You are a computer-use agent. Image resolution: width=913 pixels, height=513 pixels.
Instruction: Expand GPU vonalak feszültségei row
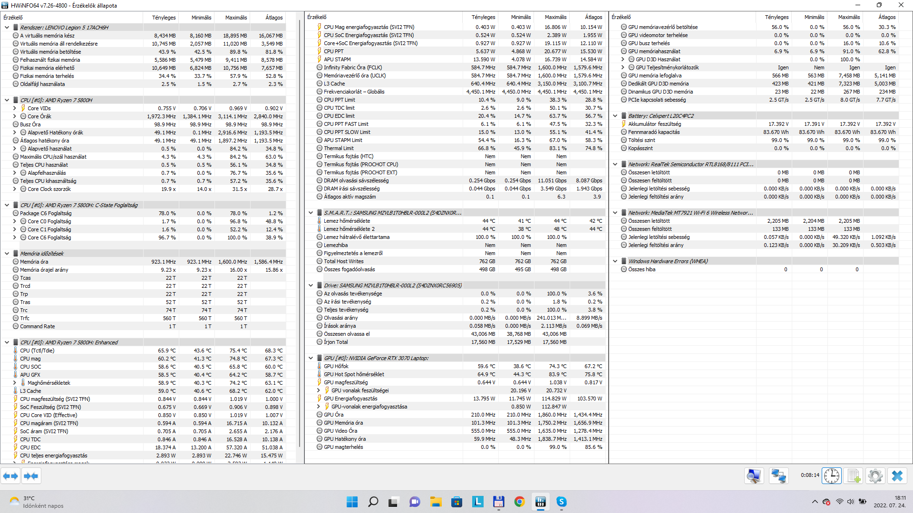pos(319,390)
